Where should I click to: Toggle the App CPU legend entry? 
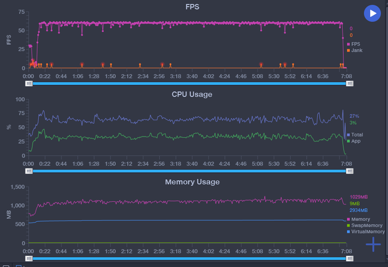356,141
